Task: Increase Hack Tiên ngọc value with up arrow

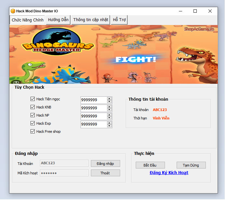Action: 109,98
